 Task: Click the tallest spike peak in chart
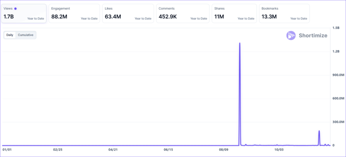point(240,44)
